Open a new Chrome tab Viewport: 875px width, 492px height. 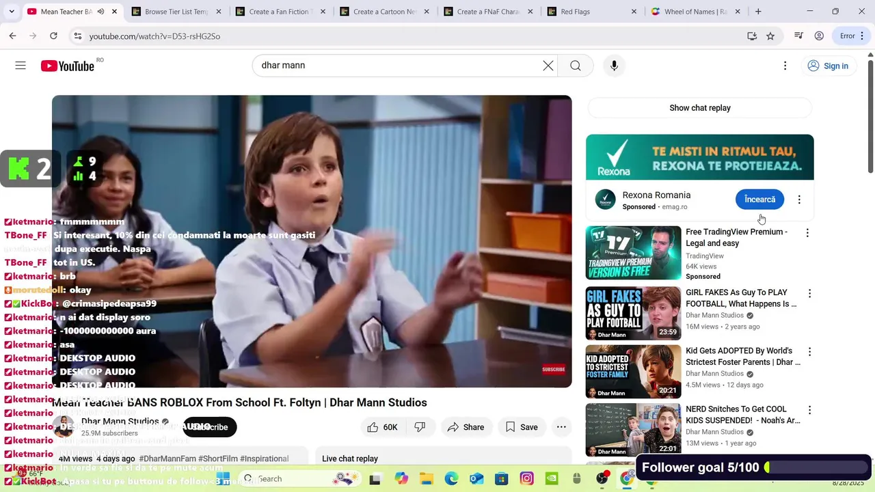[x=758, y=12]
